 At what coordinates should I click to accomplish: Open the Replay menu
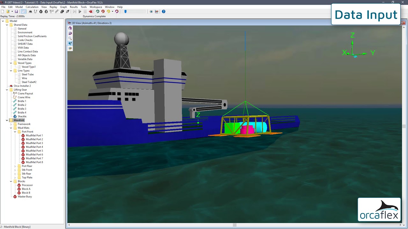pyautogui.click(x=53, y=7)
